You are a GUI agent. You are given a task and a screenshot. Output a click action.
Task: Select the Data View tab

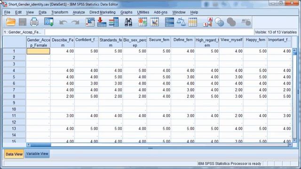[x=14, y=154]
